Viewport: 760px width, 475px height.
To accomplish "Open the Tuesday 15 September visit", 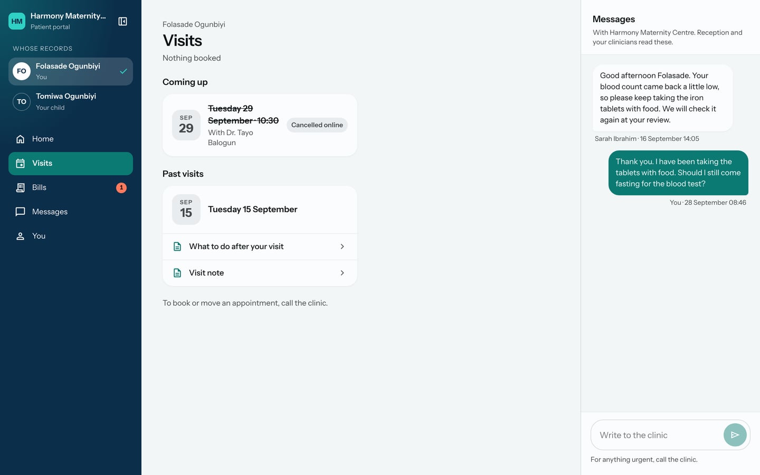I will click(260, 210).
